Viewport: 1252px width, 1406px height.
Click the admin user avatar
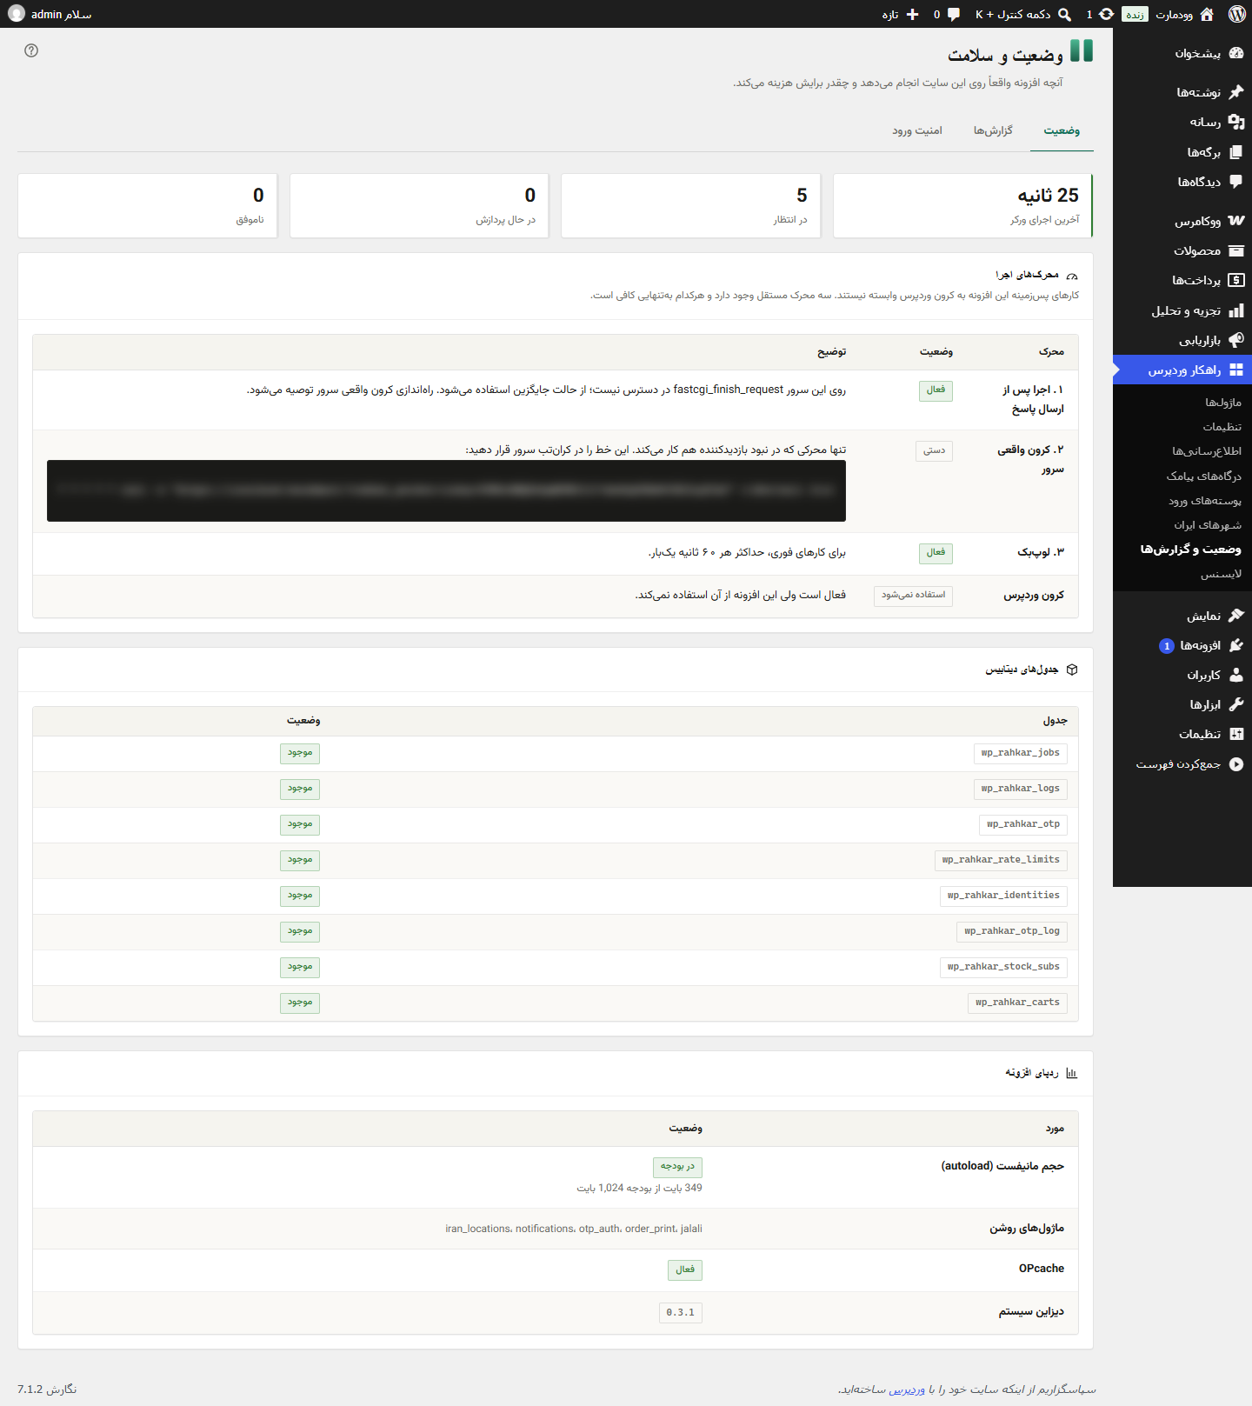tap(17, 14)
